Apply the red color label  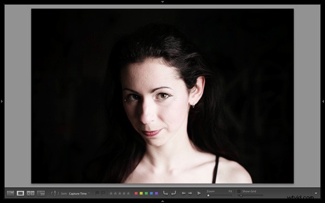(x=136, y=193)
